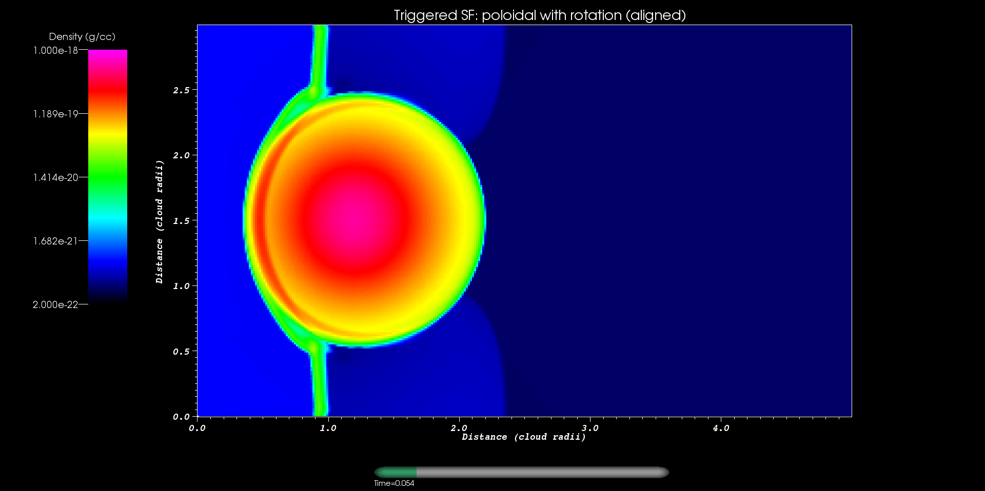The image size is (985, 491).
Task: Click the y-axis tick label '2.5'
Action: pos(181,90)
